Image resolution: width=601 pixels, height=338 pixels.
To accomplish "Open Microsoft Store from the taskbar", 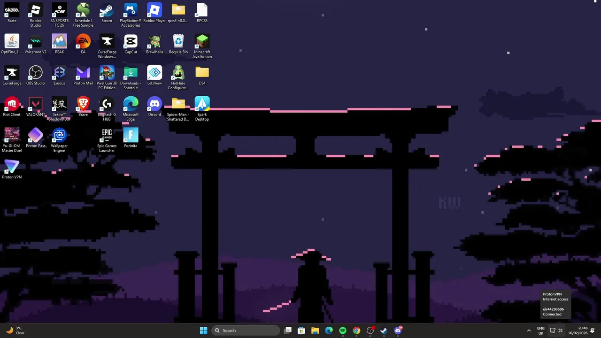I will (301, 330).
